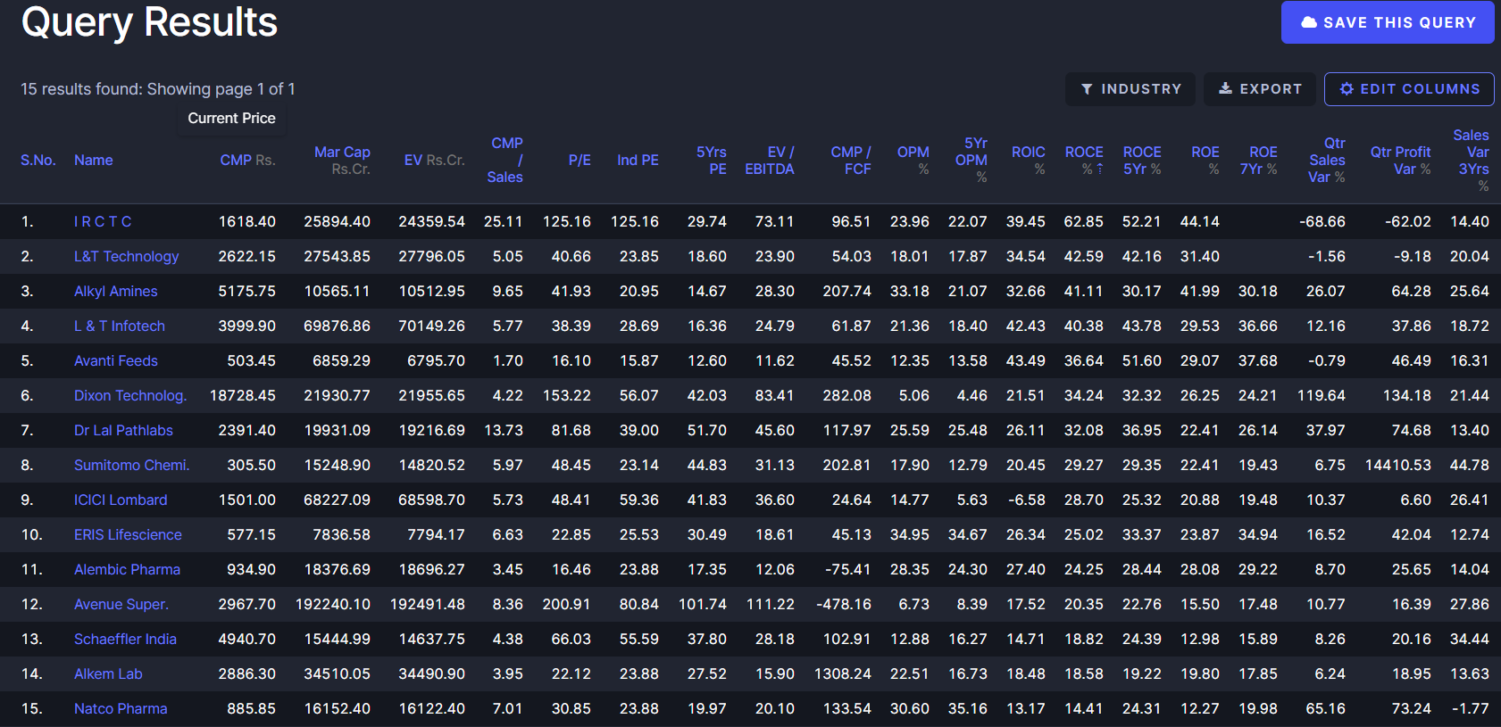This screenshot has width=1501, height=727.
Task: Open Edit Columns settings
Action: pos(1409,89)
